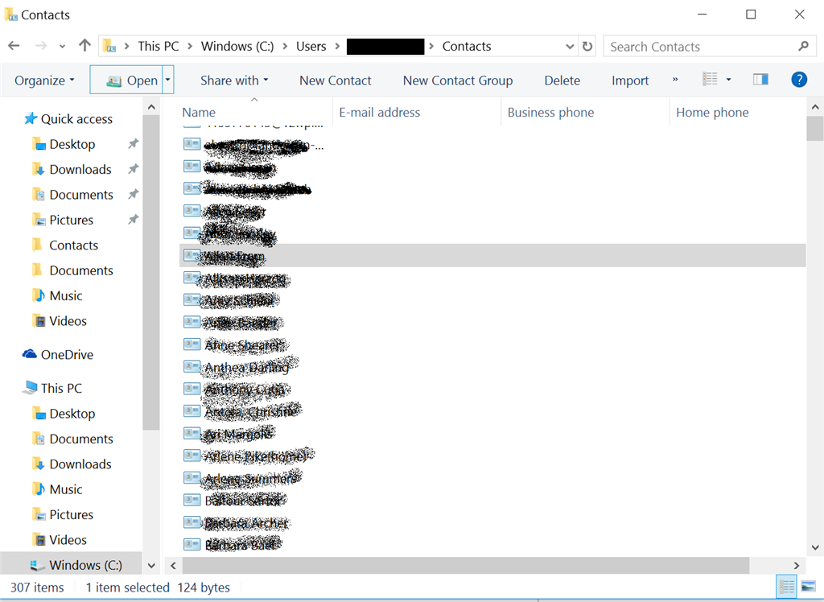Select the Barbara Archer contact
Viewport: 824px width, 602px height.
(x=246, y=522)
